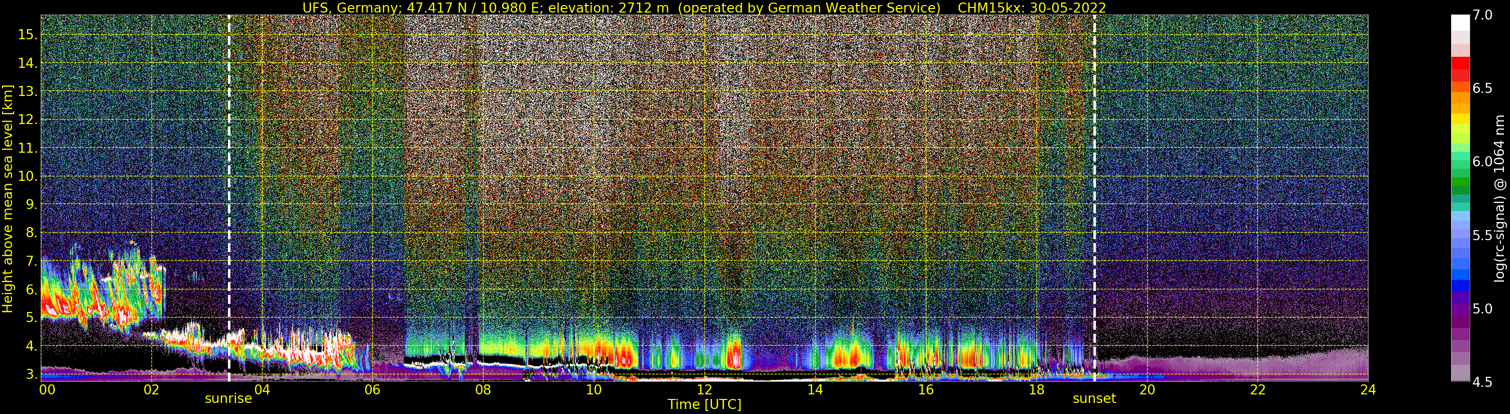This screenshot has height=414, width=1510.
Task: Click the 06 tick on time axis
Action: (372, 389)
